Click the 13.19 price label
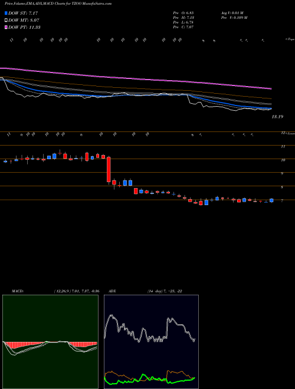 [277, 117]
